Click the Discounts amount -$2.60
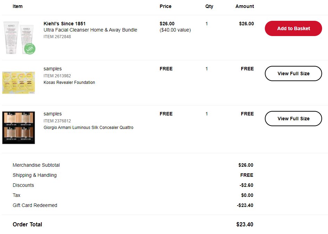Viewport: 328px width, 234px height. [x=246, y=185]
